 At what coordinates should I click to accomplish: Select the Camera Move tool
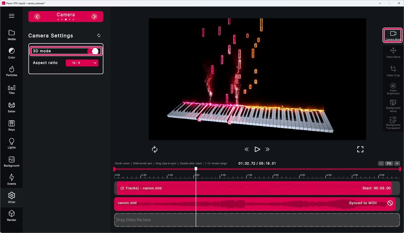pos(393,35)
